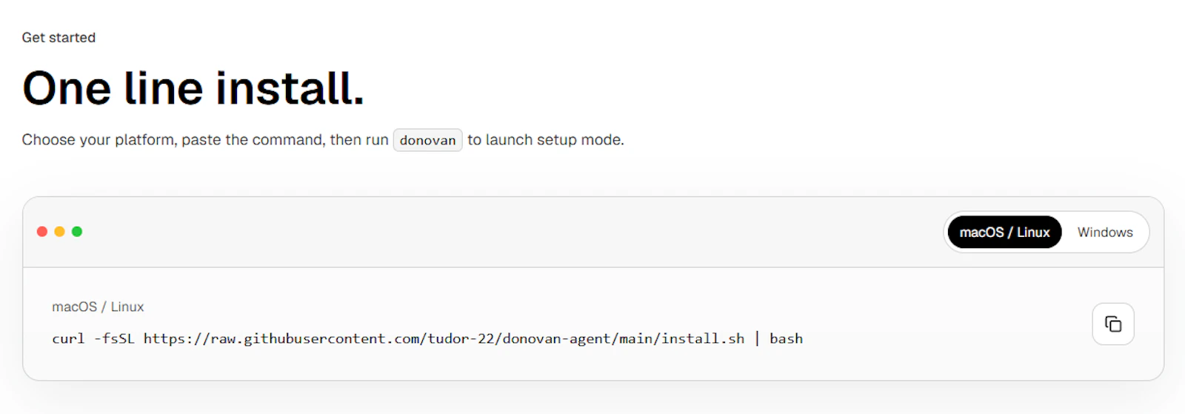The width and height of the screenshot is (1185, 414).
Task: Click the 'One line install.' heading
Action: pos(193,88)
